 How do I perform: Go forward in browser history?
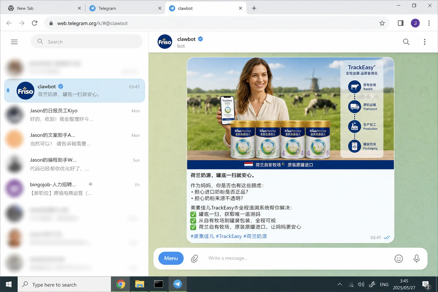coord(22,23)
